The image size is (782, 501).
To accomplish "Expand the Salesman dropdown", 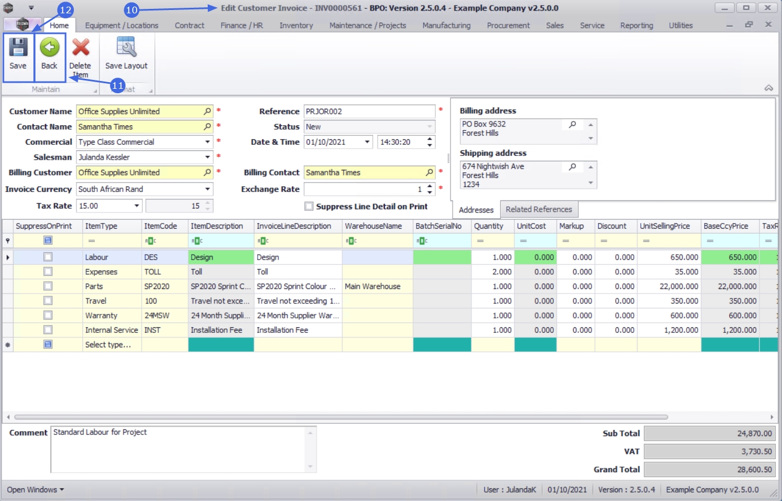I will [x=207, y=158].
